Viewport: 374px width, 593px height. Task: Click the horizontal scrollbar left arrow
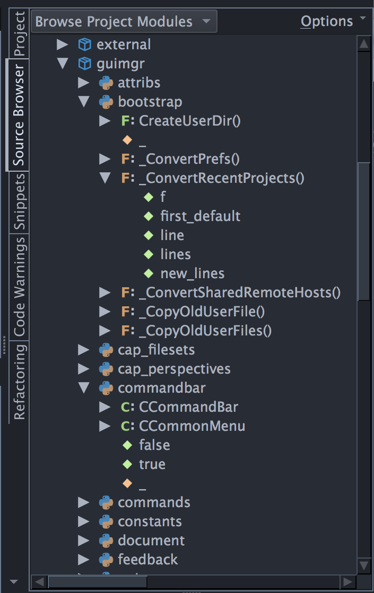click(x=39, y=581)
